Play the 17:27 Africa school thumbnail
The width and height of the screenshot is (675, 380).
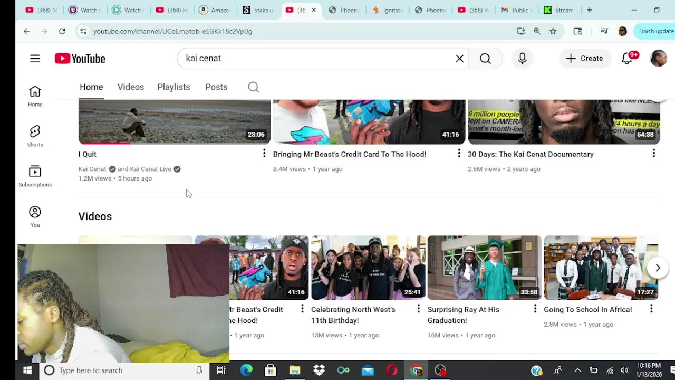click(x=601, y=268)
